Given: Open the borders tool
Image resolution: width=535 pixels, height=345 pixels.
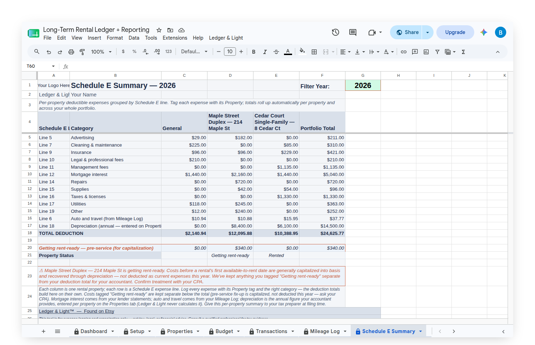Looking at the screenshot, I should click(x=314, y=52).
